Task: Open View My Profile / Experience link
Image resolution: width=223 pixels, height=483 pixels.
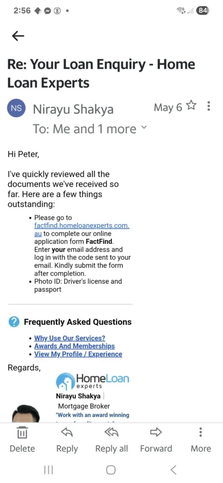Action: click(x=78, y=354)
